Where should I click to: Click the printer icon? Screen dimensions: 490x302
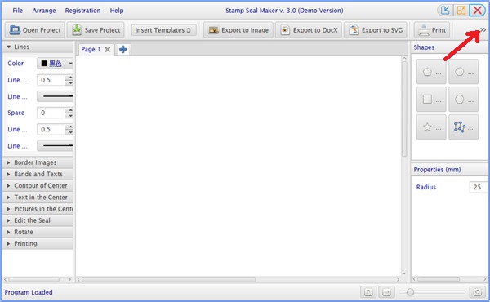click(424, 30)
